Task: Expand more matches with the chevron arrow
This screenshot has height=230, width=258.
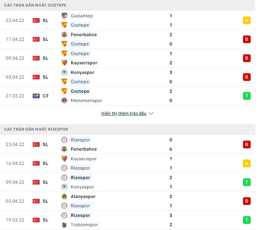Action: (151, 114)
